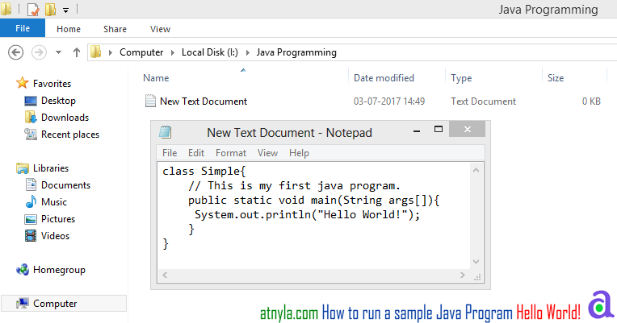Screen dimensions: 617x323
Task: Click the Recent places icon
Action: [x=31, y=135]
